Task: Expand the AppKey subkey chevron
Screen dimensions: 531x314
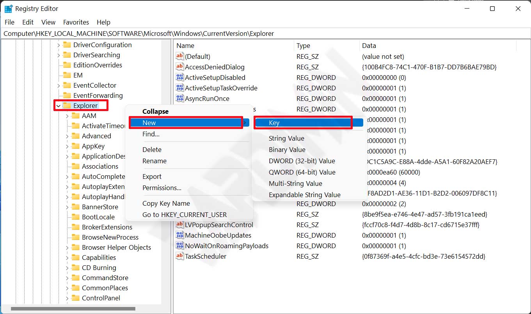Action: (67, 146)
